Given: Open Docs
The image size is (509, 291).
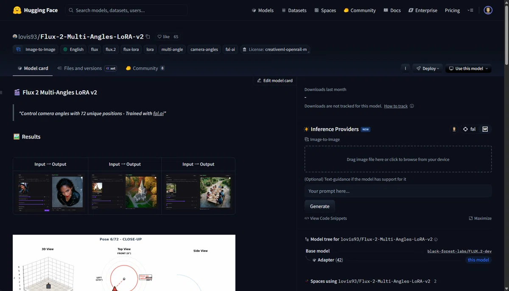Looking at the screenshot, I should 392,10.
